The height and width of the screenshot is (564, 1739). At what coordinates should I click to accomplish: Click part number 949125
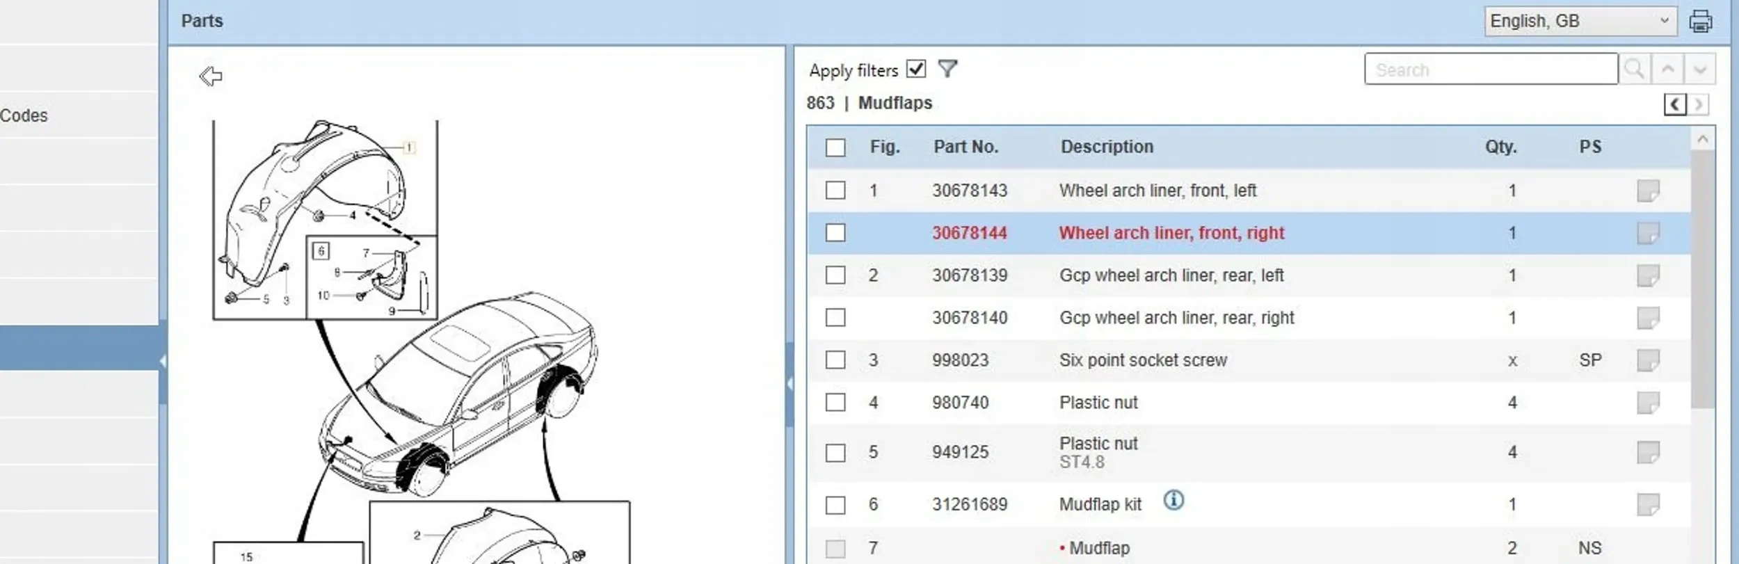tap(960, 452)
